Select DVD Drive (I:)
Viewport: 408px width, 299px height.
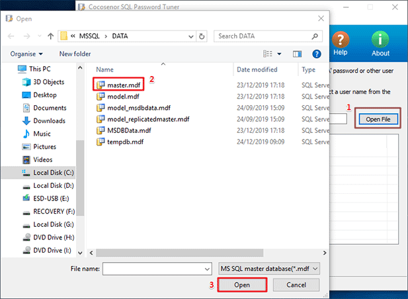46,250
